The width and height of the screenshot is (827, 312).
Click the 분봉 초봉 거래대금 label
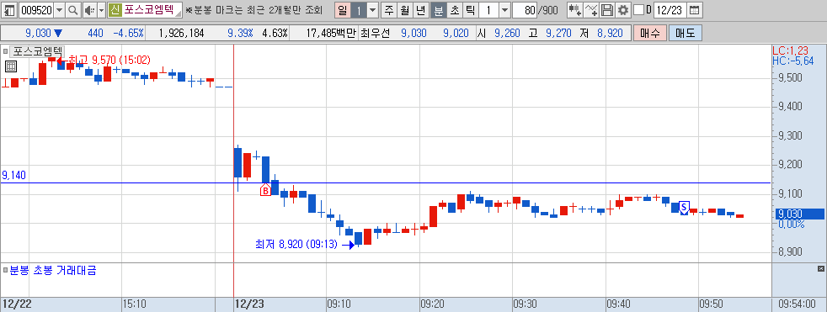(x=53, y=271)
